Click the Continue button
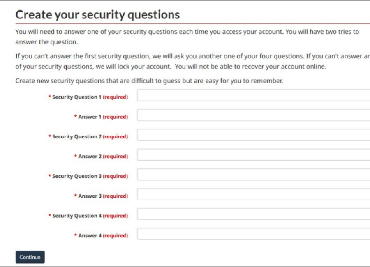 tap(30, 257)
